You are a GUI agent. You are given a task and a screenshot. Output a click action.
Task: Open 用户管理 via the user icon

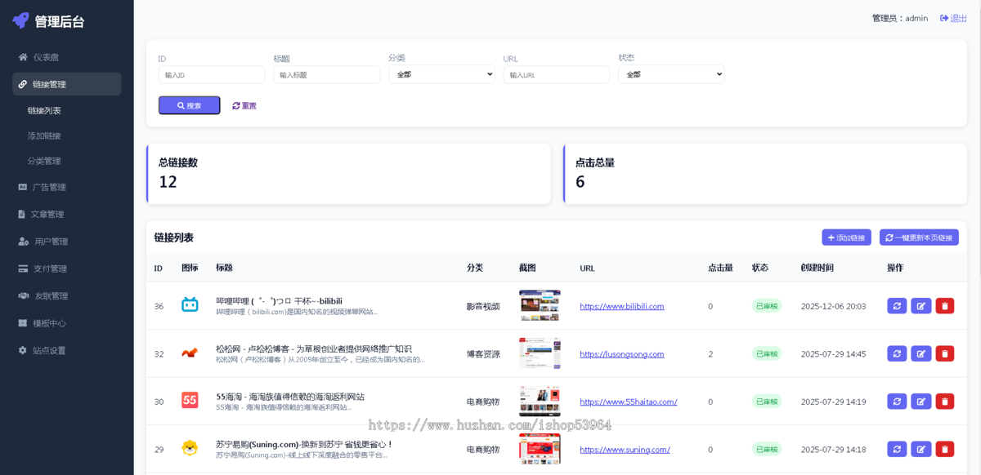(24, 241)
